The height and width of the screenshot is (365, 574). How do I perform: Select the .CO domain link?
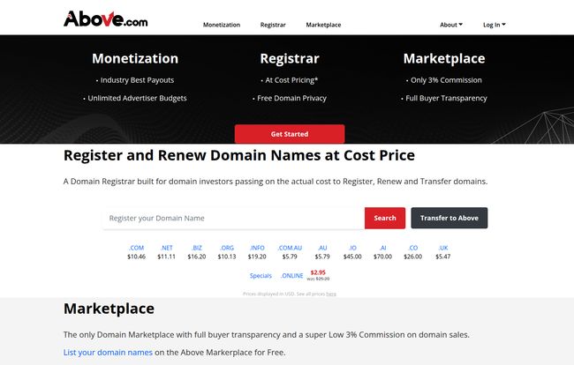413,248
